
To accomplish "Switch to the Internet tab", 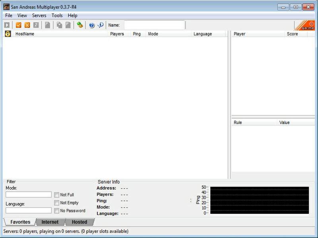I will (x=50, y=222).
